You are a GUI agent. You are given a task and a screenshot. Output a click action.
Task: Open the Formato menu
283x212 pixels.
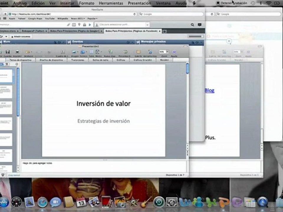pos(87,3)
